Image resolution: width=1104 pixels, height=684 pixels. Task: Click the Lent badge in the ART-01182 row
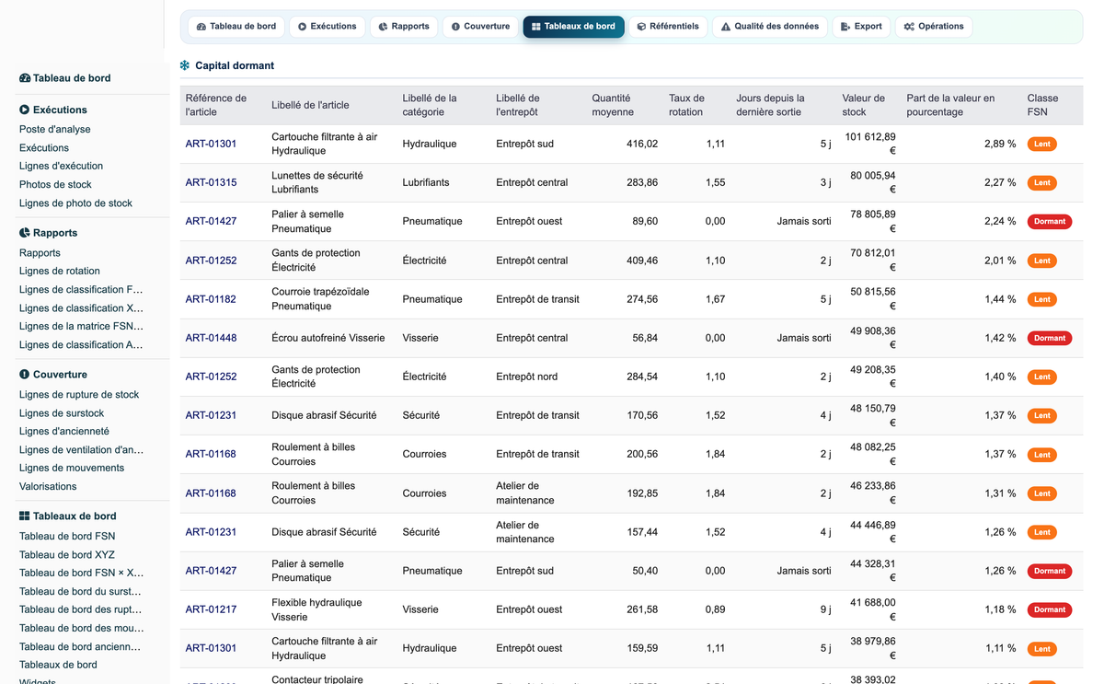(x=1041, y=299)
